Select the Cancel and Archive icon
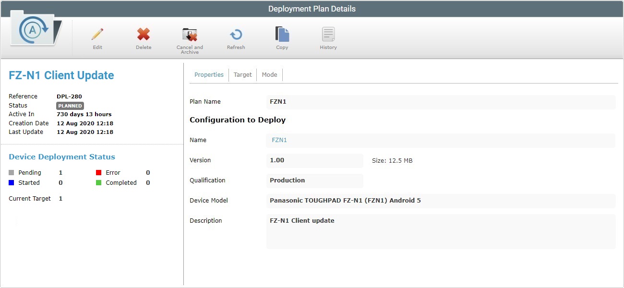Image resolution: width=624 pixels, height=288 pixels. [x=190, y=35]
